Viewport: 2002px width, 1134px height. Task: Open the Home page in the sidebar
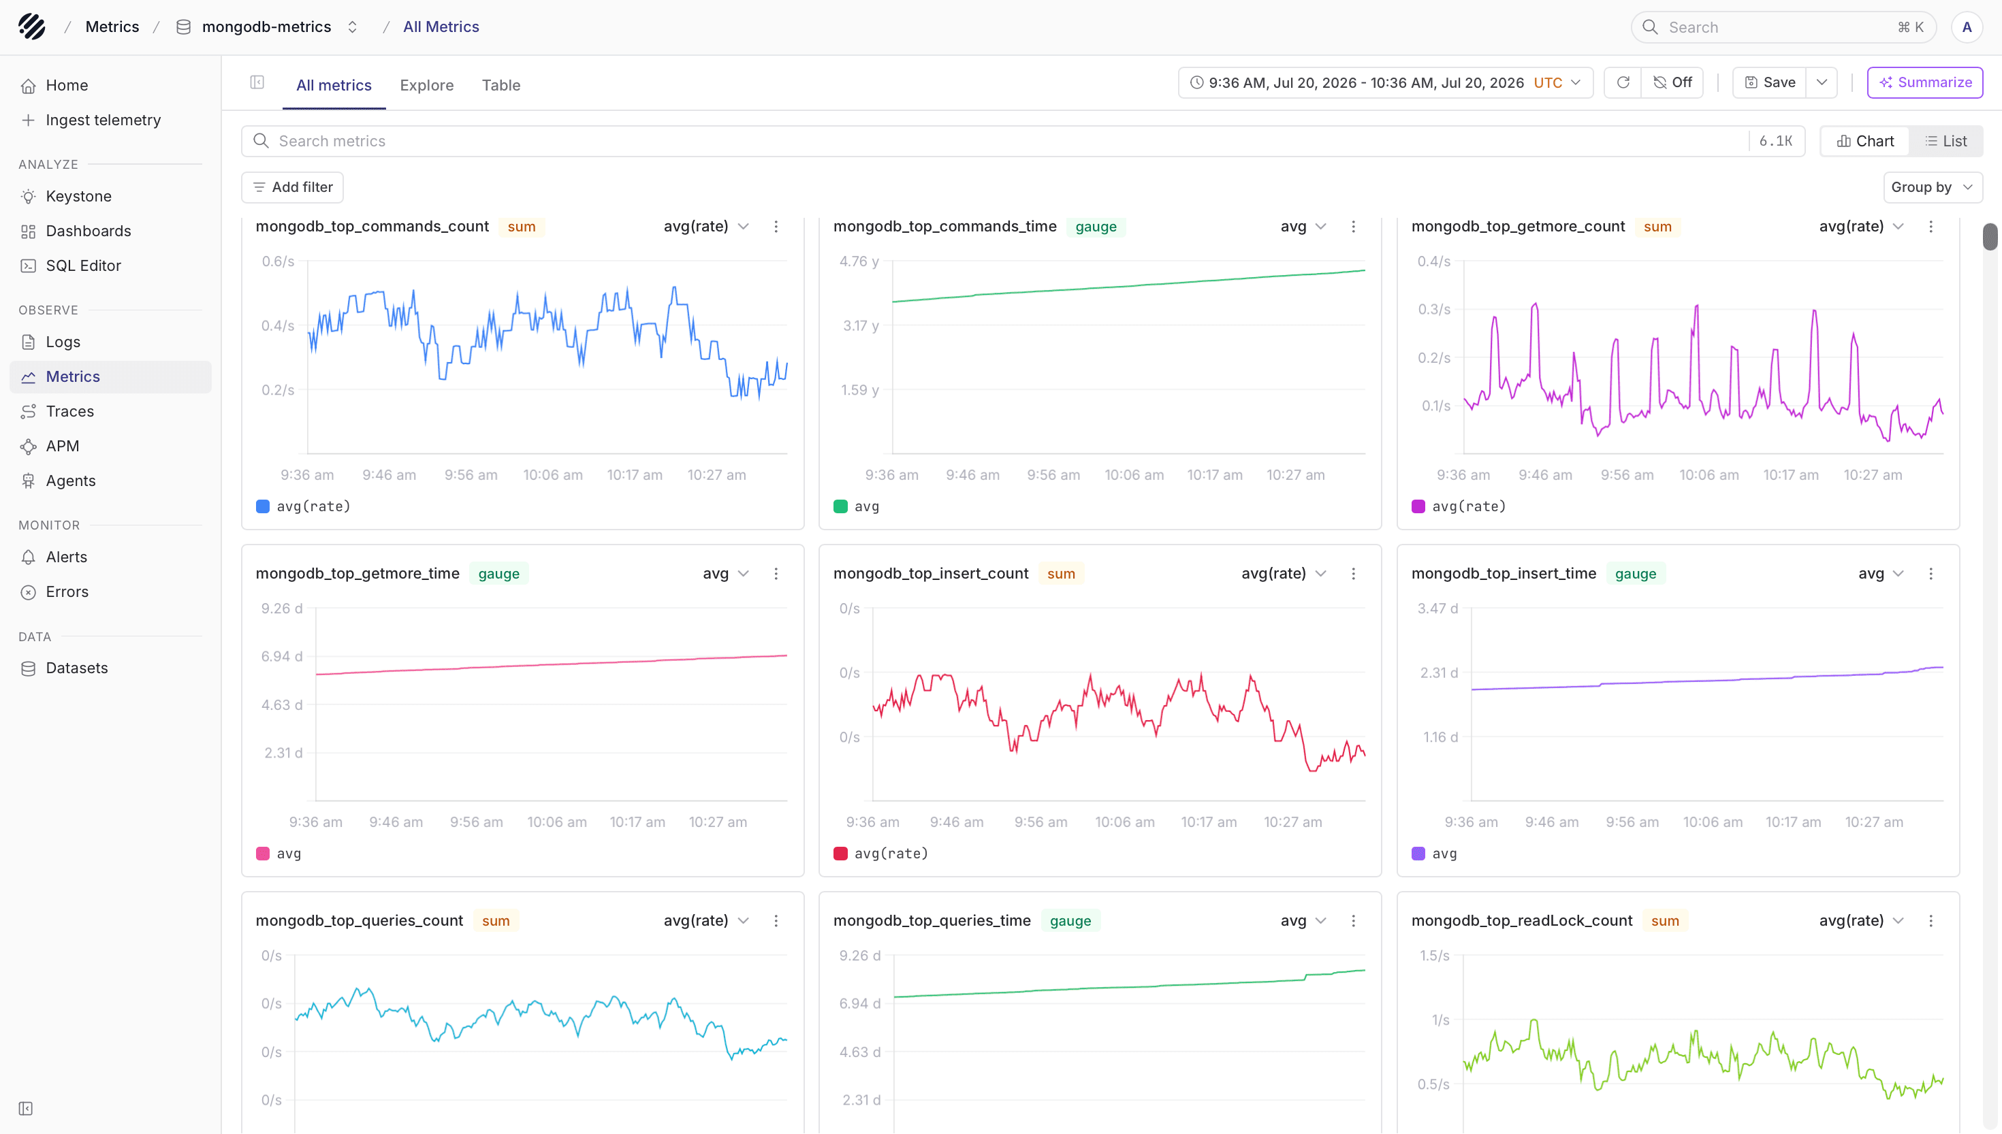pos(110,85)
